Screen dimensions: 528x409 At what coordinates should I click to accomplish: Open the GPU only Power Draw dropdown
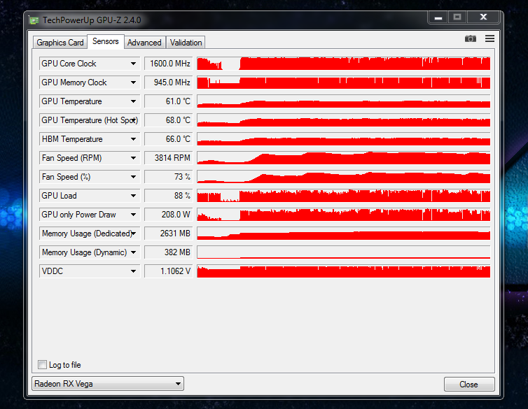[x=133, y=215]
